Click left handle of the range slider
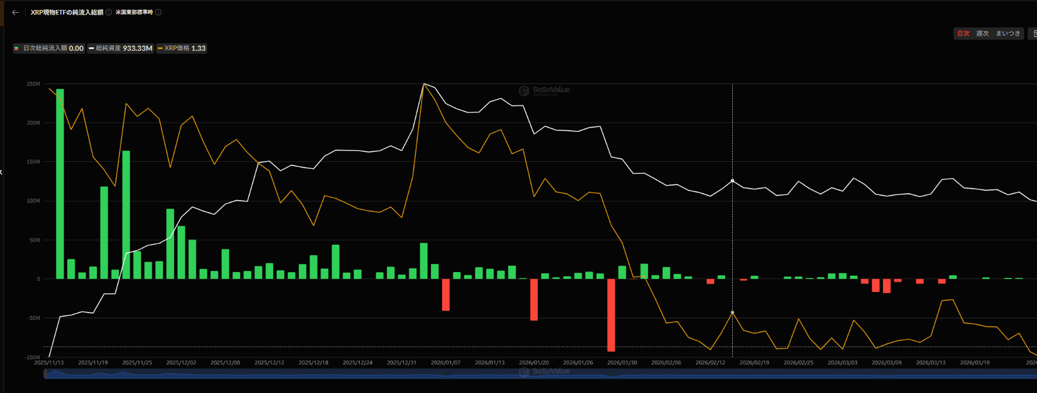 click(x=45, y=374)
